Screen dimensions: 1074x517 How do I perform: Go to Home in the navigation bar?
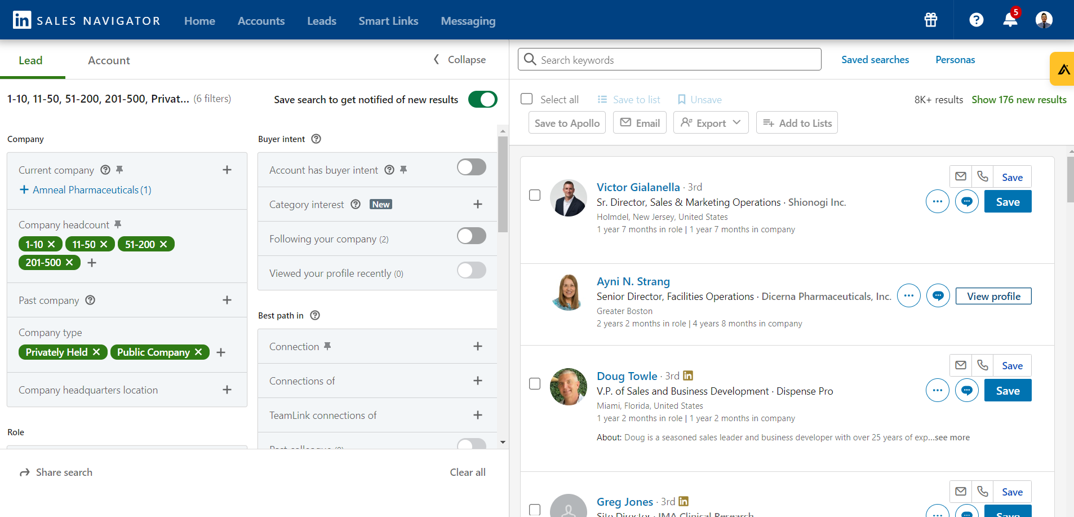tap(199, 21)
